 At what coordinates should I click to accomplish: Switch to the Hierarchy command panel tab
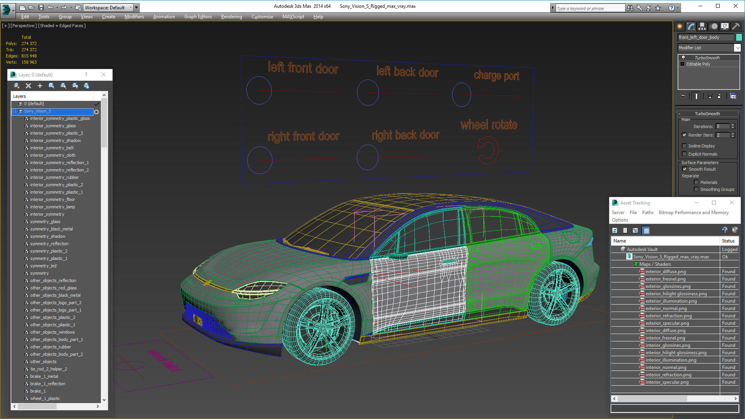click(702, 26)
